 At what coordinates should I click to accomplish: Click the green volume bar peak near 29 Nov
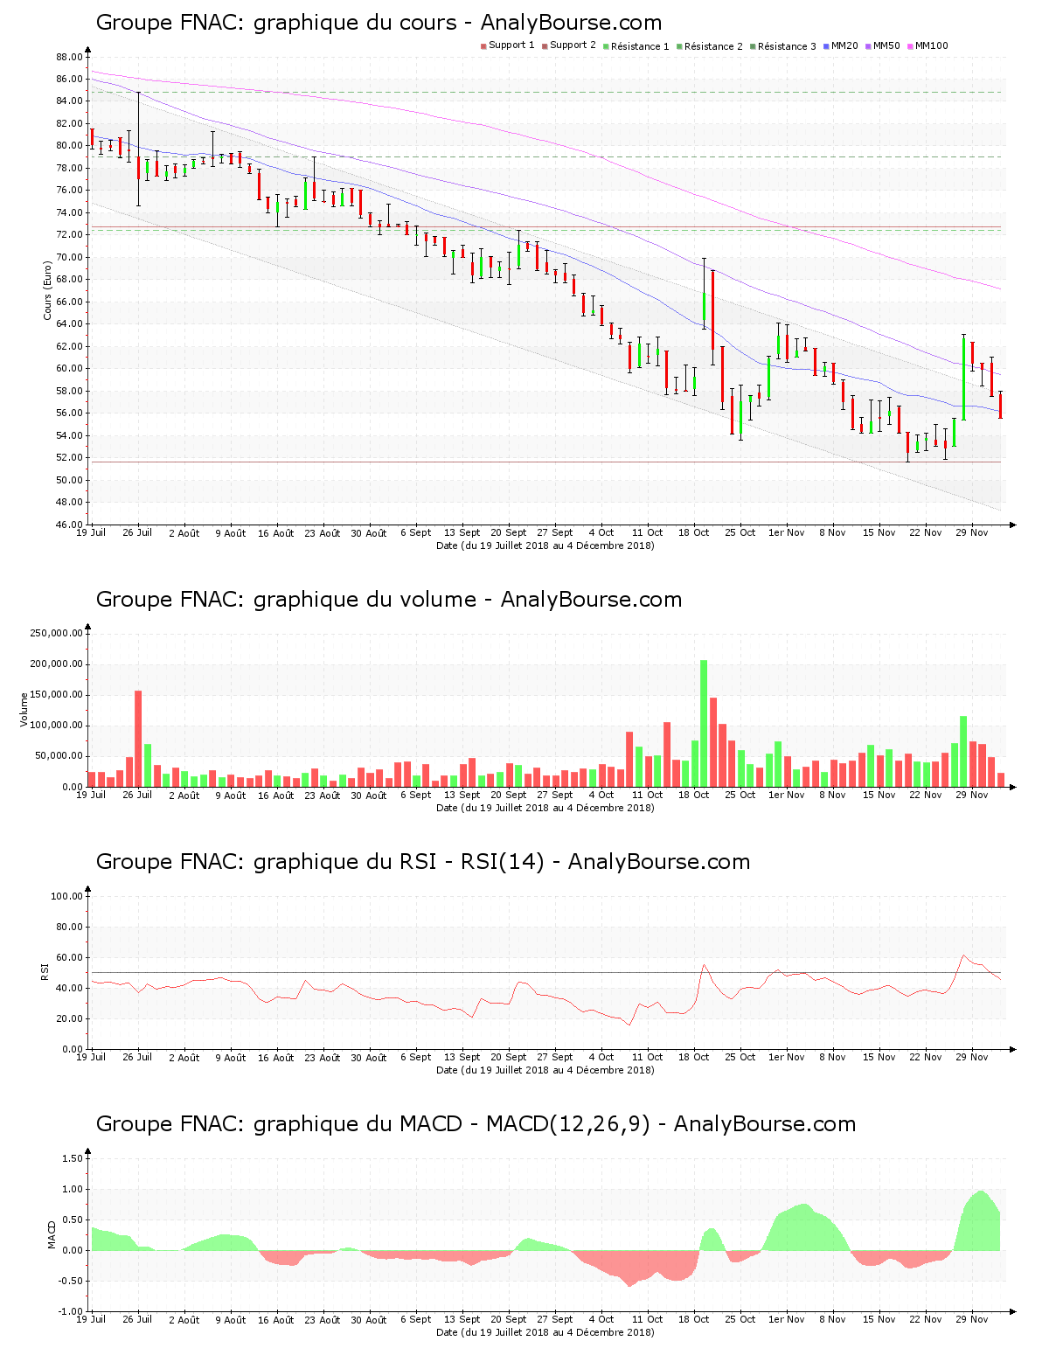click(963, 752)
